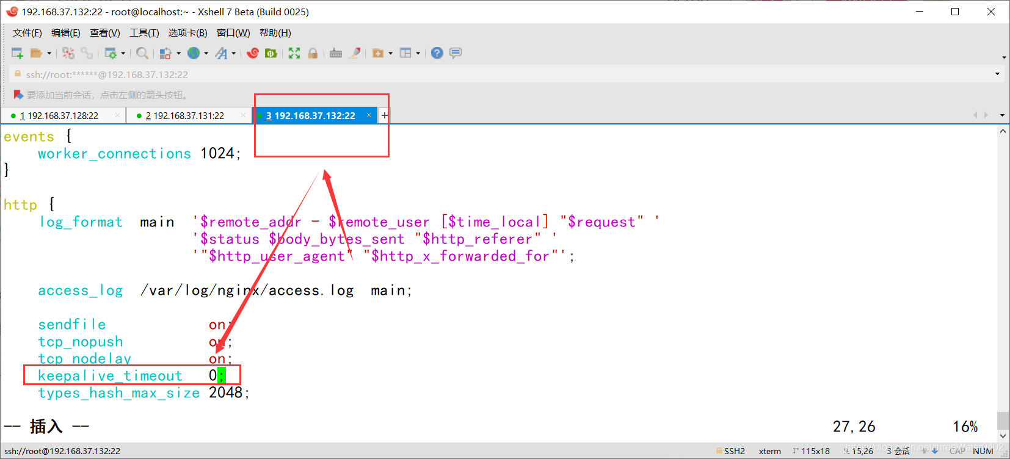The image size is (1010, 459).
Task: Click the Open session folder icon
Action: 37,53
